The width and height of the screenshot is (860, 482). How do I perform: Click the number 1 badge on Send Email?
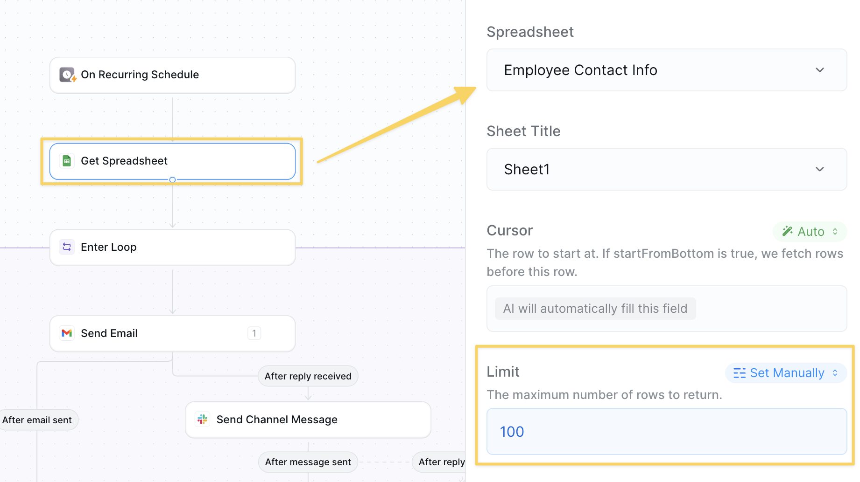click(254, 333)
